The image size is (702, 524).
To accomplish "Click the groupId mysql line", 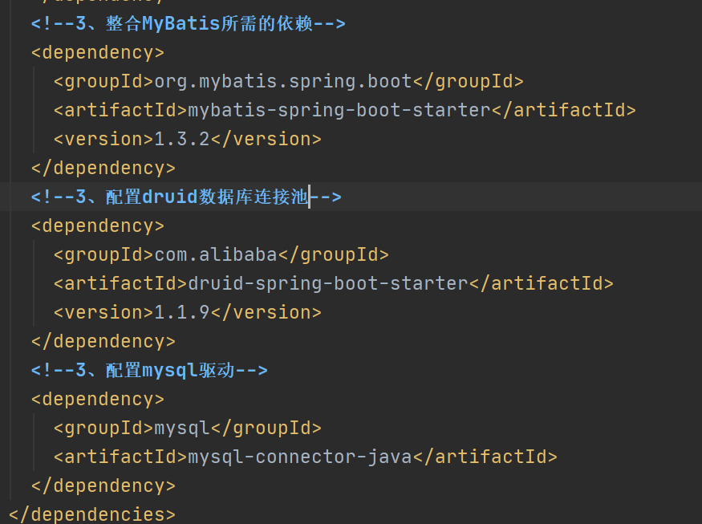I will click(188, 429).
